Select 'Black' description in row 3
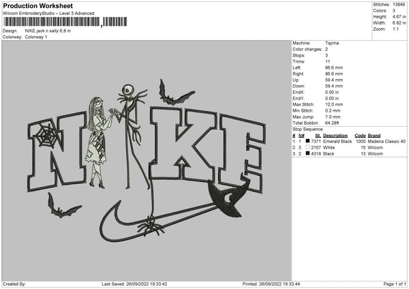The height and width of the screenshot is (289, 409). (329, 153)
